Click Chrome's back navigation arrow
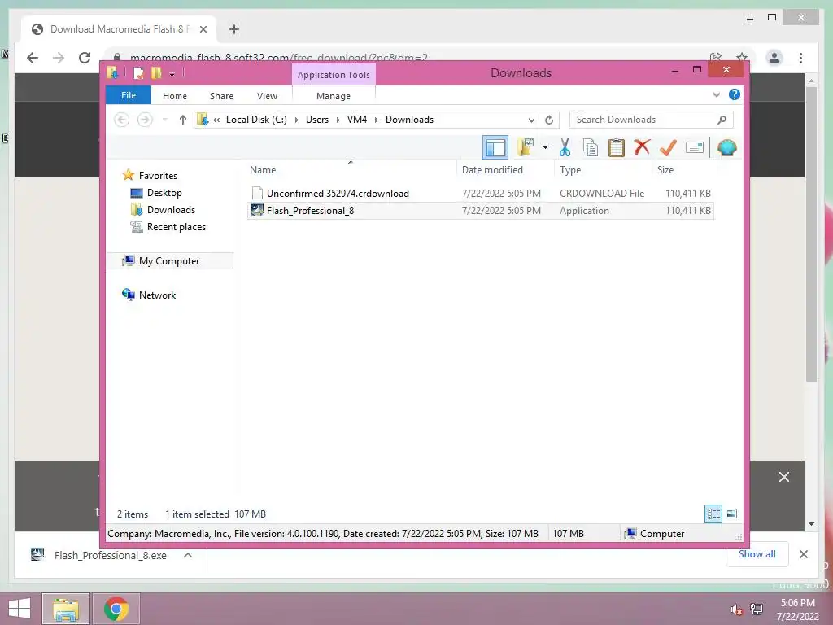Screen dimensions: 833x625 tap(33, 58)
